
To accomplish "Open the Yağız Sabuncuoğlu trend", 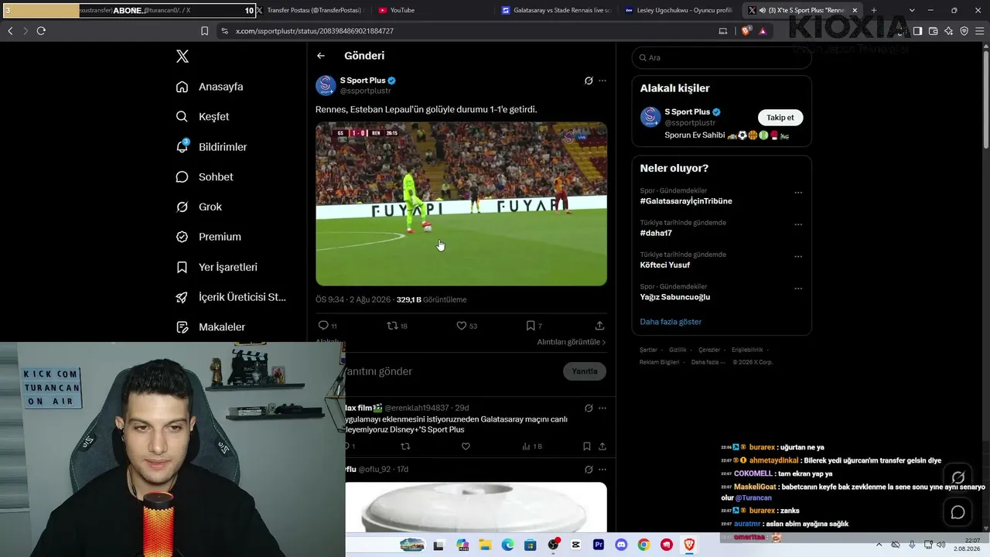I will point(675,297).
